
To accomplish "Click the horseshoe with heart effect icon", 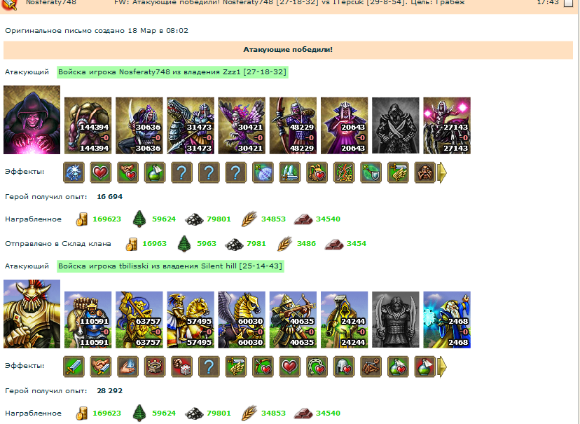I will tap(317, 367).
